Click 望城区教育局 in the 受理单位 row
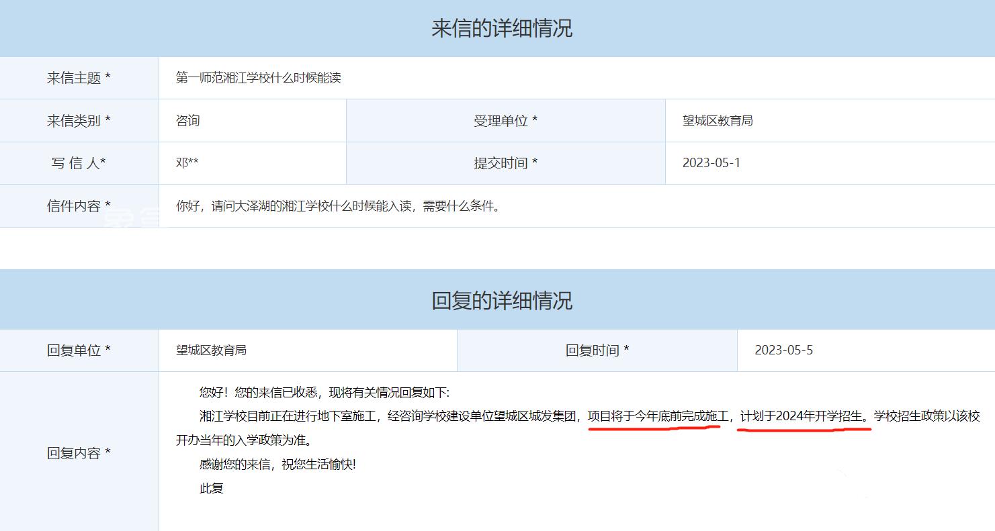This screenshot has width=995, height=531. 718,120
